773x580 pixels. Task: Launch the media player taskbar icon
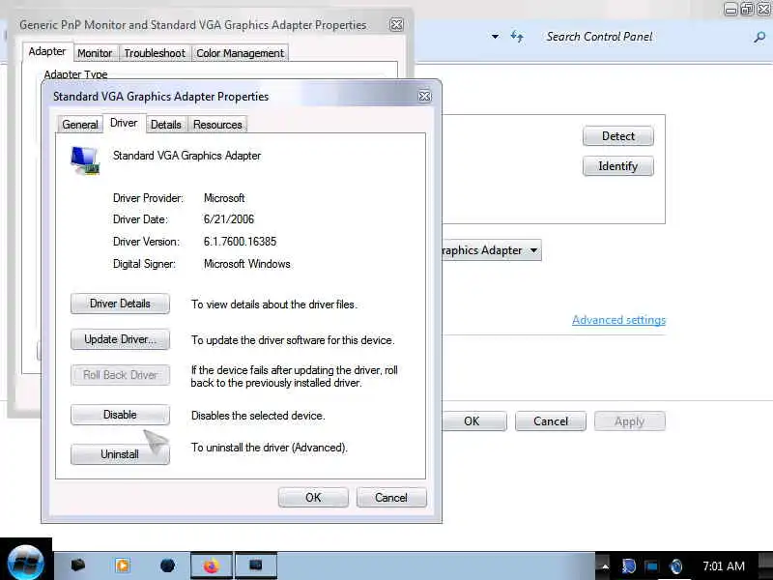[x=122, y=565]
